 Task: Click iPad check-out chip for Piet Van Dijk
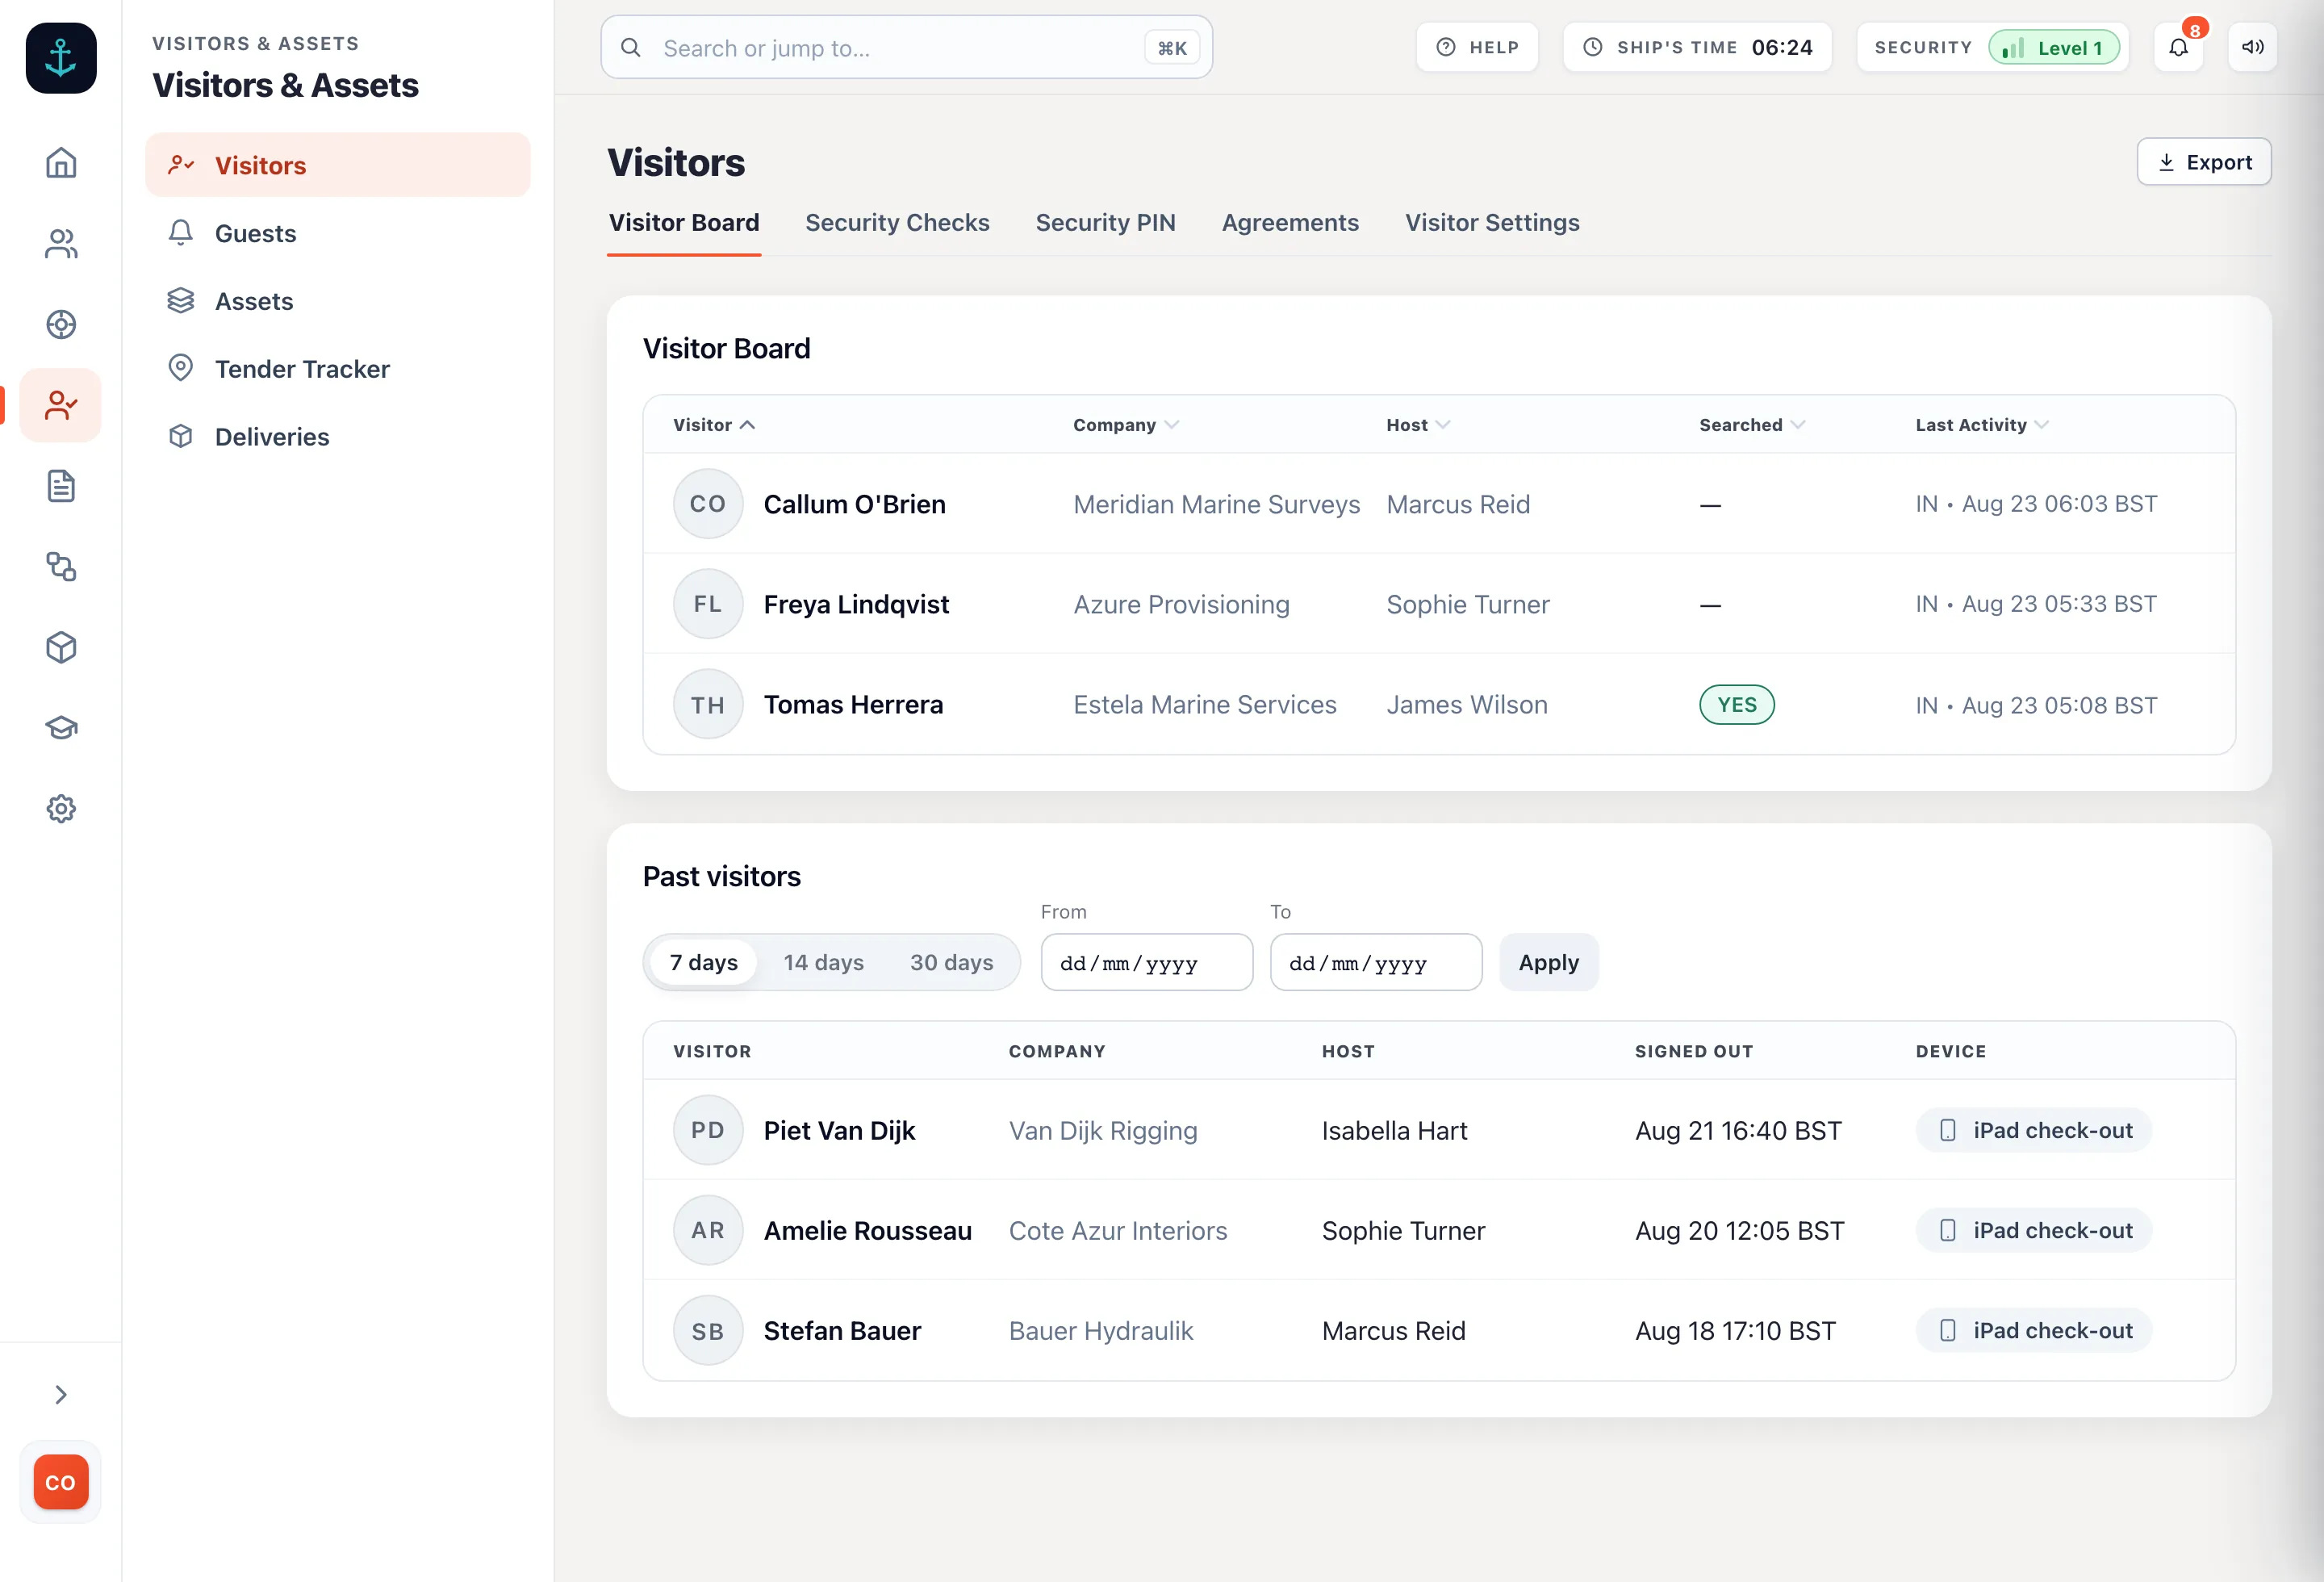(2034, 1130)
